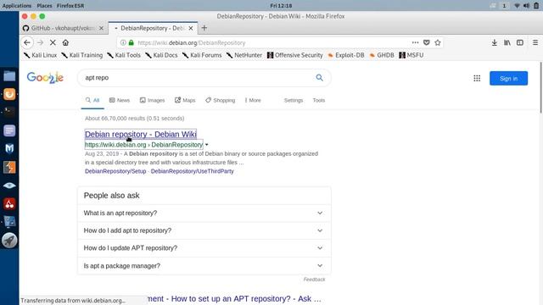
Task: Switch to News results tab
Action: coord(120,100)
